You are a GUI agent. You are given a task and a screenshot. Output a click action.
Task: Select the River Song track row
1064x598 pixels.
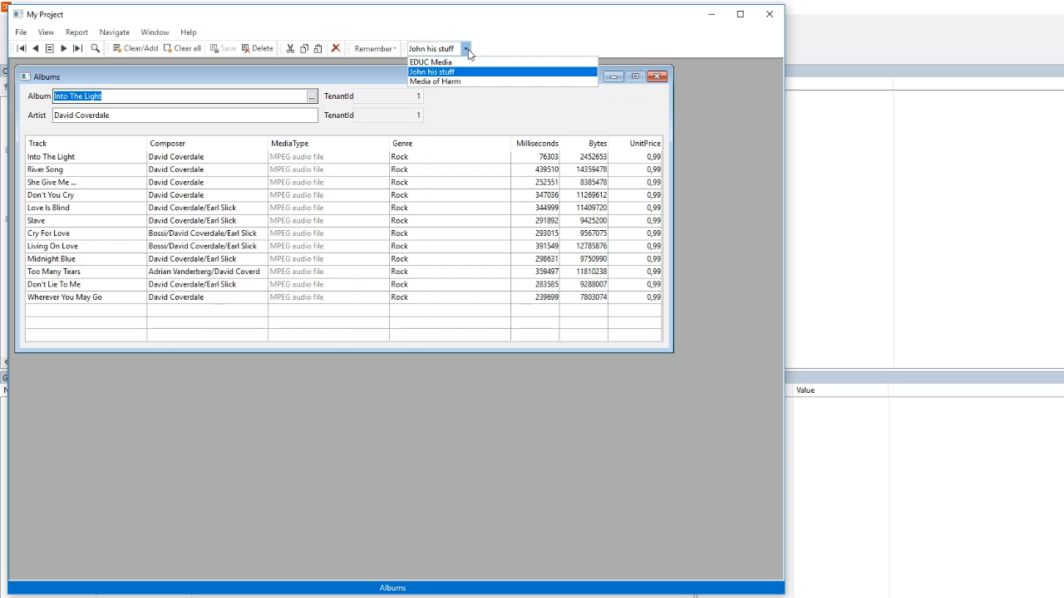45,169
